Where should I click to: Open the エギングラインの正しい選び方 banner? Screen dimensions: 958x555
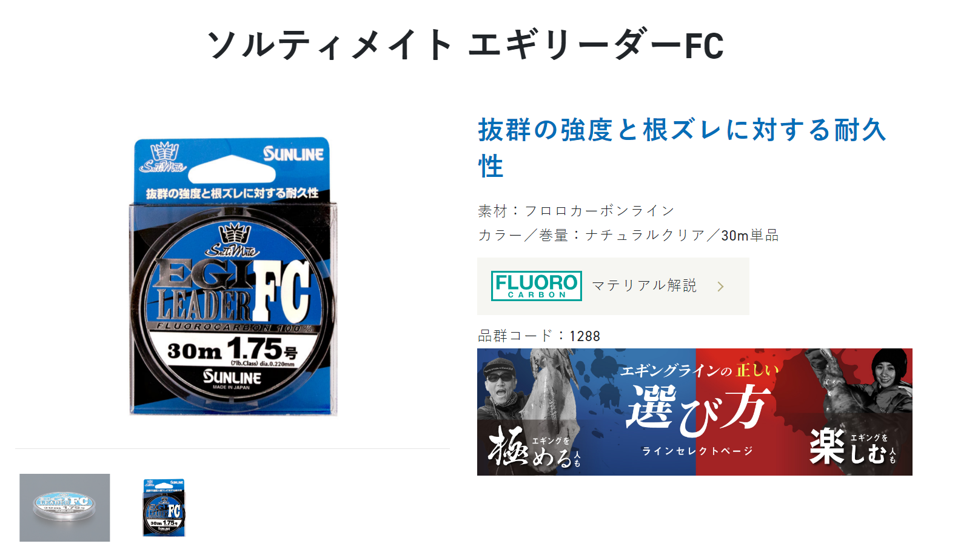pyautogui.click(x=695, y=412)
